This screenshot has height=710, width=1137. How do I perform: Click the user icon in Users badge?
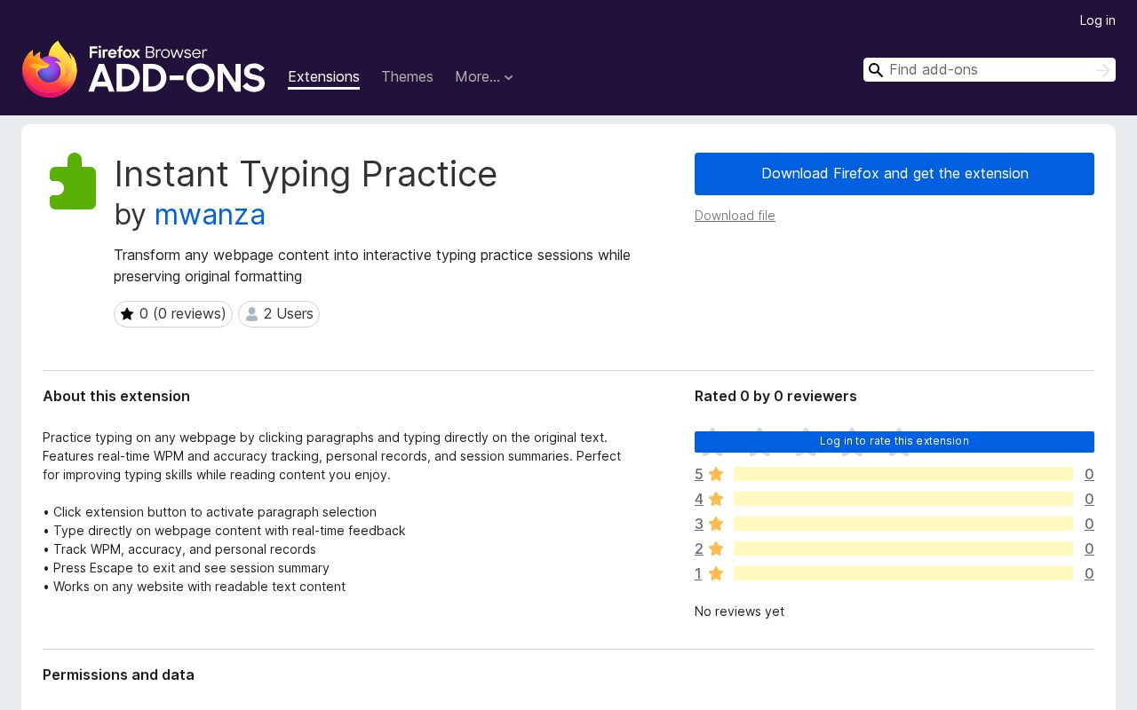click(x=251, y=314)
